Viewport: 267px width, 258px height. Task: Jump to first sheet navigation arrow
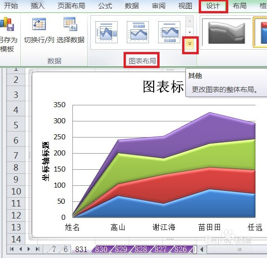[x=12, y=249]
